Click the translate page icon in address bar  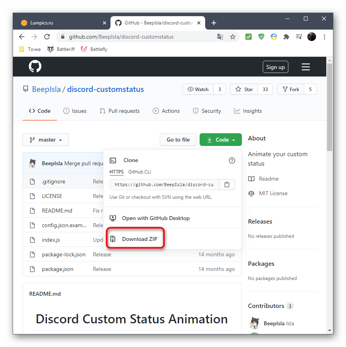(x=220, y=37)
